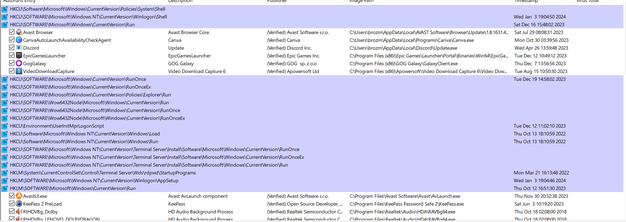
Task: Uncheck CanvaAutoLaunchAvailabilityCheckAgent entry
Action: (x=12, y=40)
